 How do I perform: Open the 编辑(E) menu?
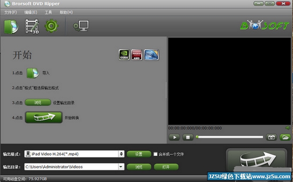tap(31, 12)
